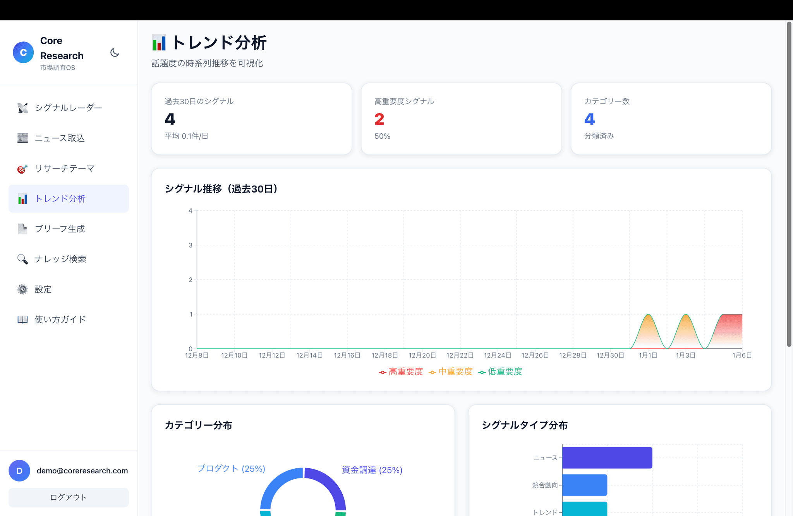Toggle 高重要度 series in chart legend
This screenshot has width=793, height=516.
[401, 372]
